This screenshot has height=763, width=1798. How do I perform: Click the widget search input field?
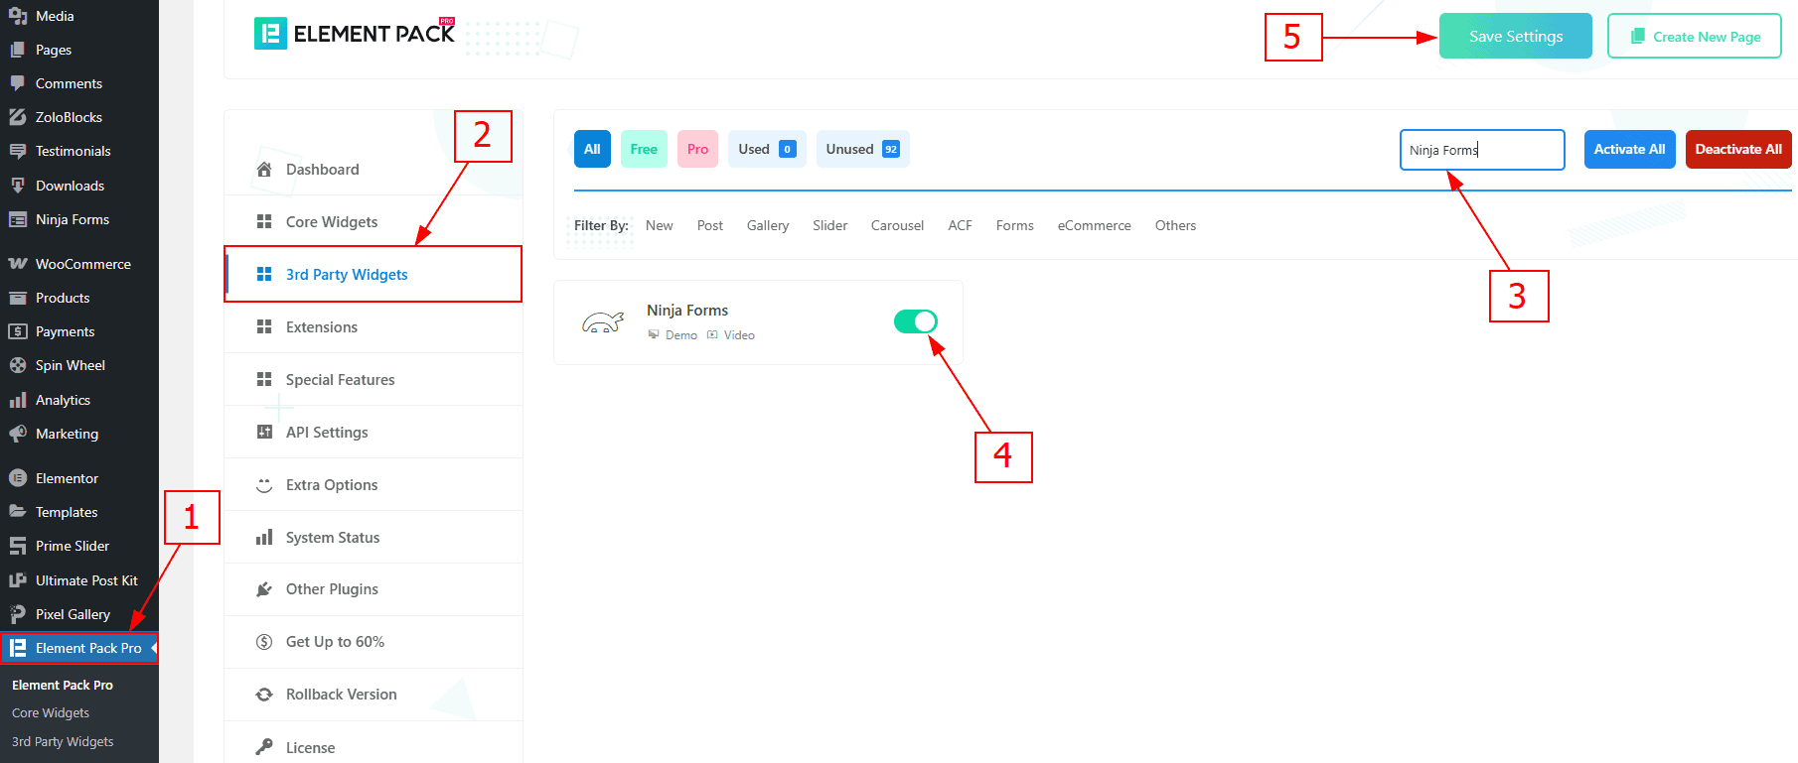click(1482, 150)
